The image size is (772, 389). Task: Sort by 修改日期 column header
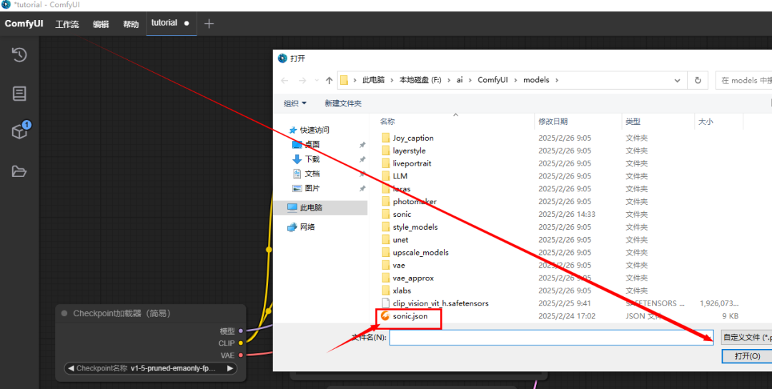point(553,121)
